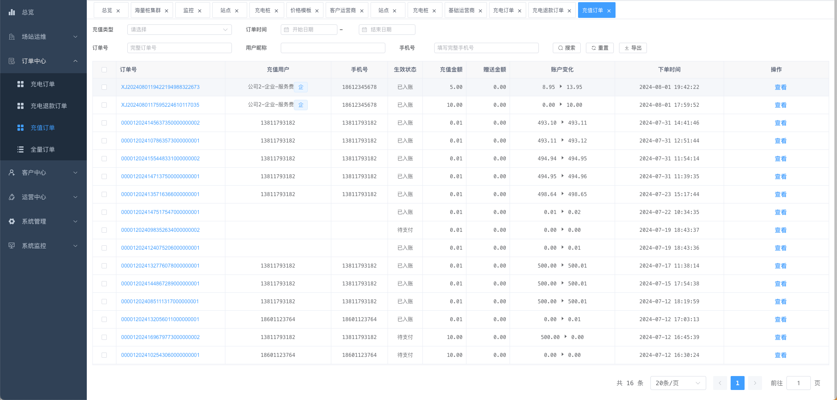Image resolution: width=837 pixels, height=400 pixels.
Task: Close the 充电退款订单 tab
Action: 569,11
